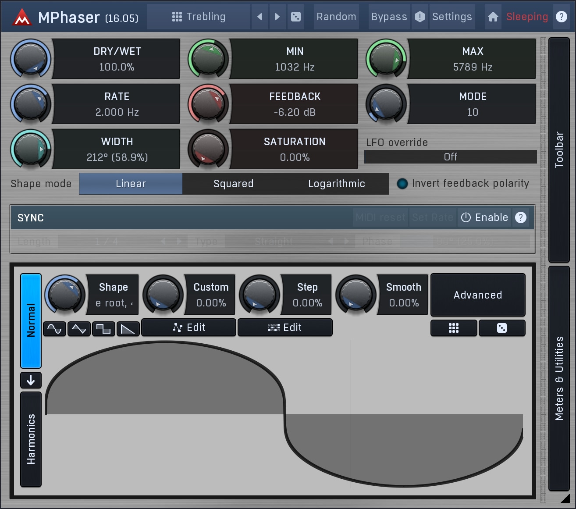Open oscillator presets grid icon

coord(454,328)
